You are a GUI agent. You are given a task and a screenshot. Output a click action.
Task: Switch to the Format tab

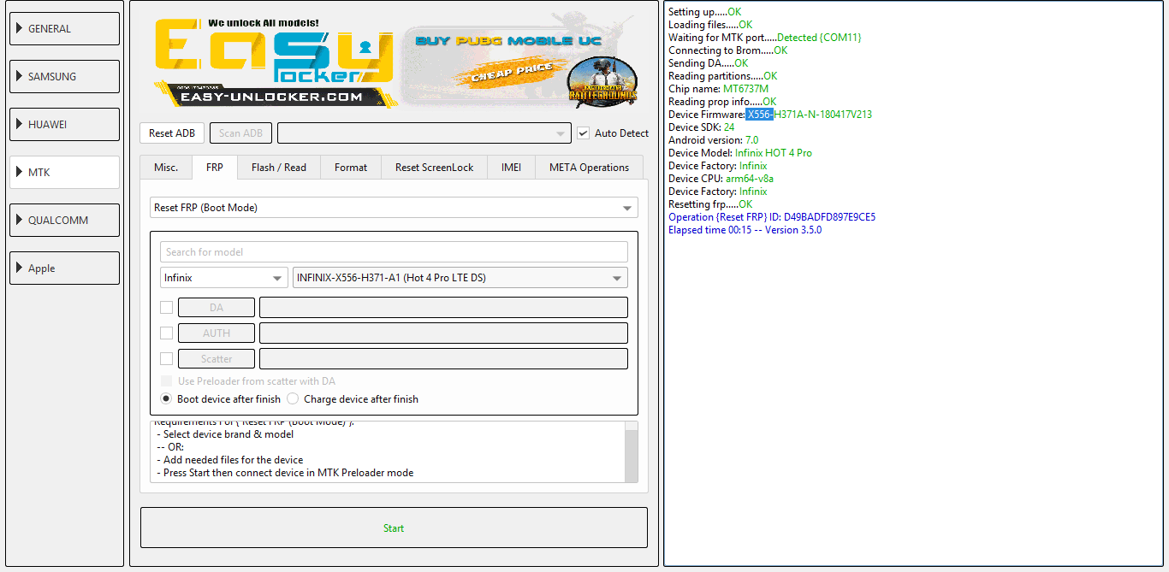(x=351, y=168)
